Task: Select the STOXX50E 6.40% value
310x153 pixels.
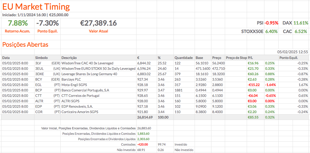Action: (x=271, y=31)
